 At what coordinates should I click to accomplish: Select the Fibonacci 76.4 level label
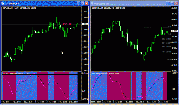[166, 52]
